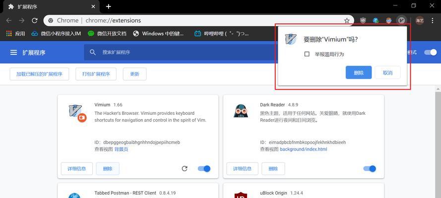Bookmark this page with the star icon

(347, 20)
